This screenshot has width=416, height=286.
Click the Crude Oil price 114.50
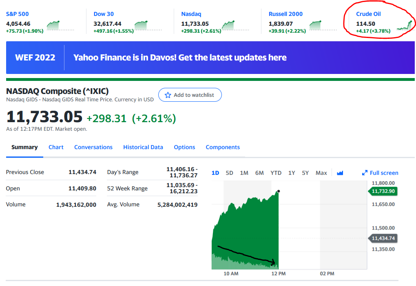pos(365,24)
